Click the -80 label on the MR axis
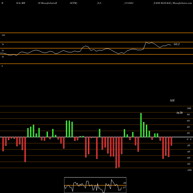 [x=188, y=164]
